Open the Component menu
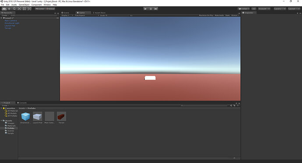This screenshot has height=163, width=302. (x=37, y=5)
